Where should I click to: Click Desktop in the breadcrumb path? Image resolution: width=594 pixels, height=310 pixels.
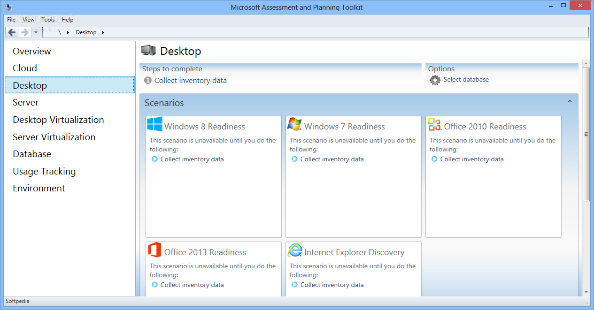point(86,32)
